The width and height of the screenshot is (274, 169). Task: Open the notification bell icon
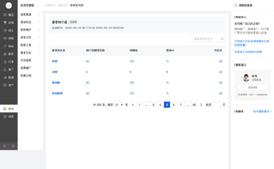point(13,146)
